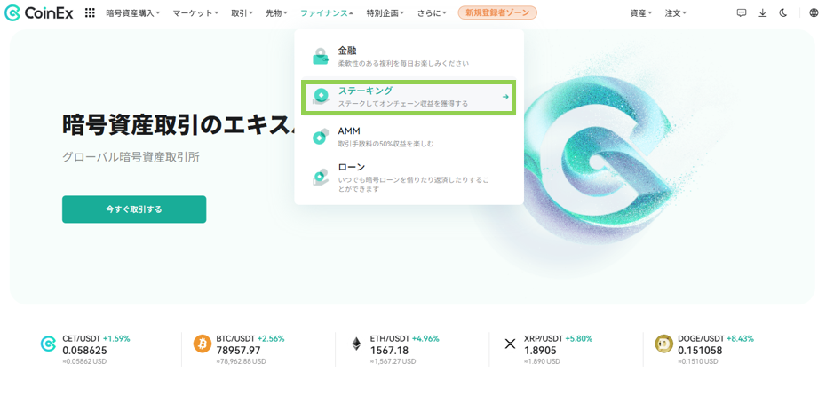The height and width of the screenshot is (403, 826).
Task: Click グローバル暗号資産取引所 subtitle text
Action: click(x=131, y=157)
